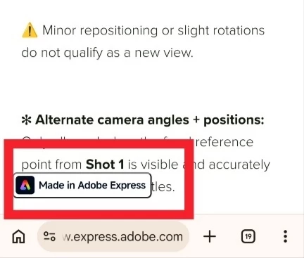
Task: Click the asterisk before Alternate camera angles
Action: pyautogui.click(x=26, y=120)
